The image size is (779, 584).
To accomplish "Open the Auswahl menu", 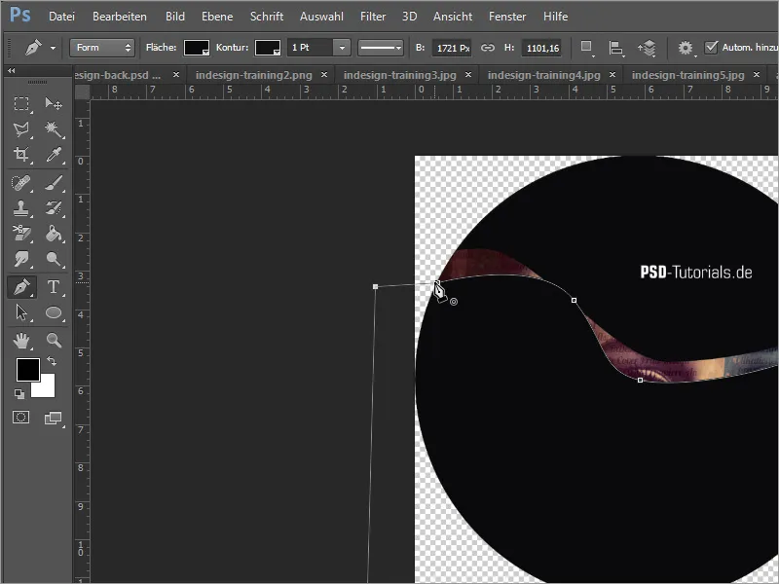I will (321, 17).
